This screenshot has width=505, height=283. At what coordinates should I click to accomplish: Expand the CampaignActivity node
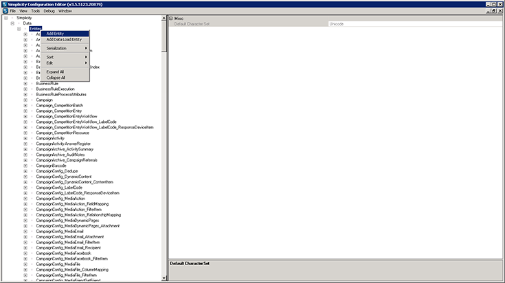pyautogui.click(x=25, y=139)
